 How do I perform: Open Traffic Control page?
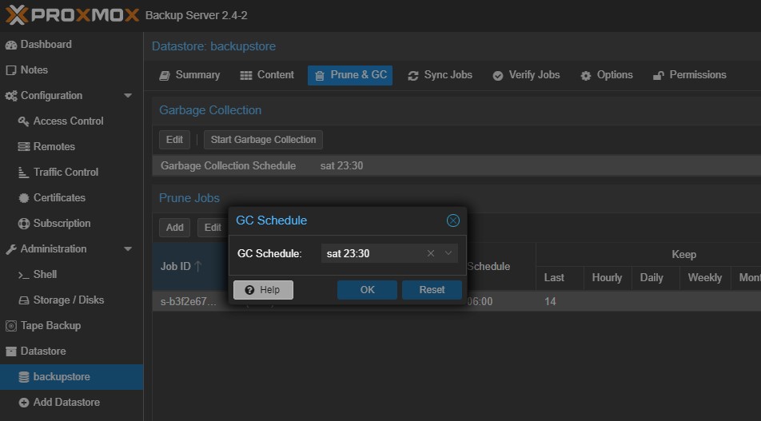click(x=66, y=173)
